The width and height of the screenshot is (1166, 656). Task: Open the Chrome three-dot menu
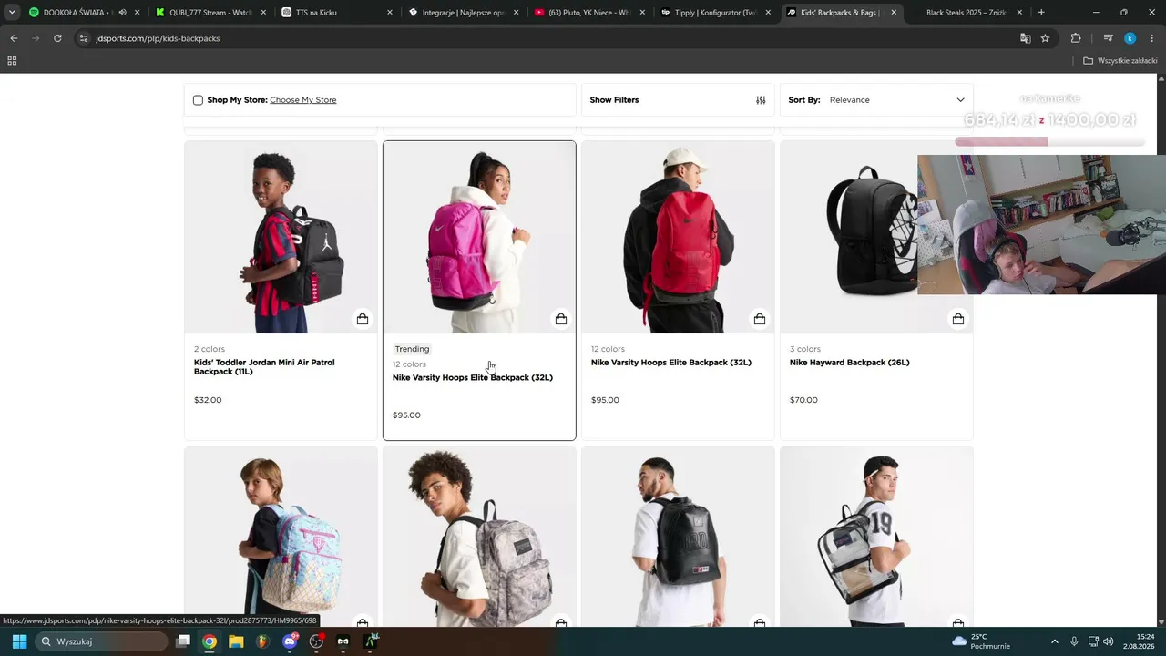tap(1152, 38)
